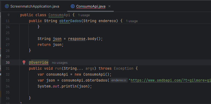Click the "endereco:" parameter inlay hint
The height and width of the screenshot is (104, 211).
click(119, 80)
